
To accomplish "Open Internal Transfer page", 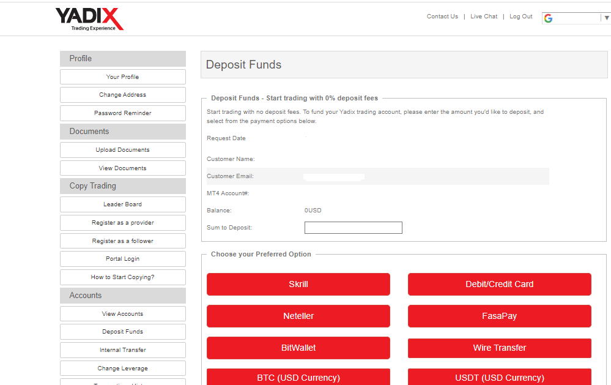I will (123, 350).
